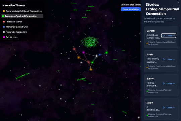
Task: Open Gayle's story card title
Action: coord(150,55)
